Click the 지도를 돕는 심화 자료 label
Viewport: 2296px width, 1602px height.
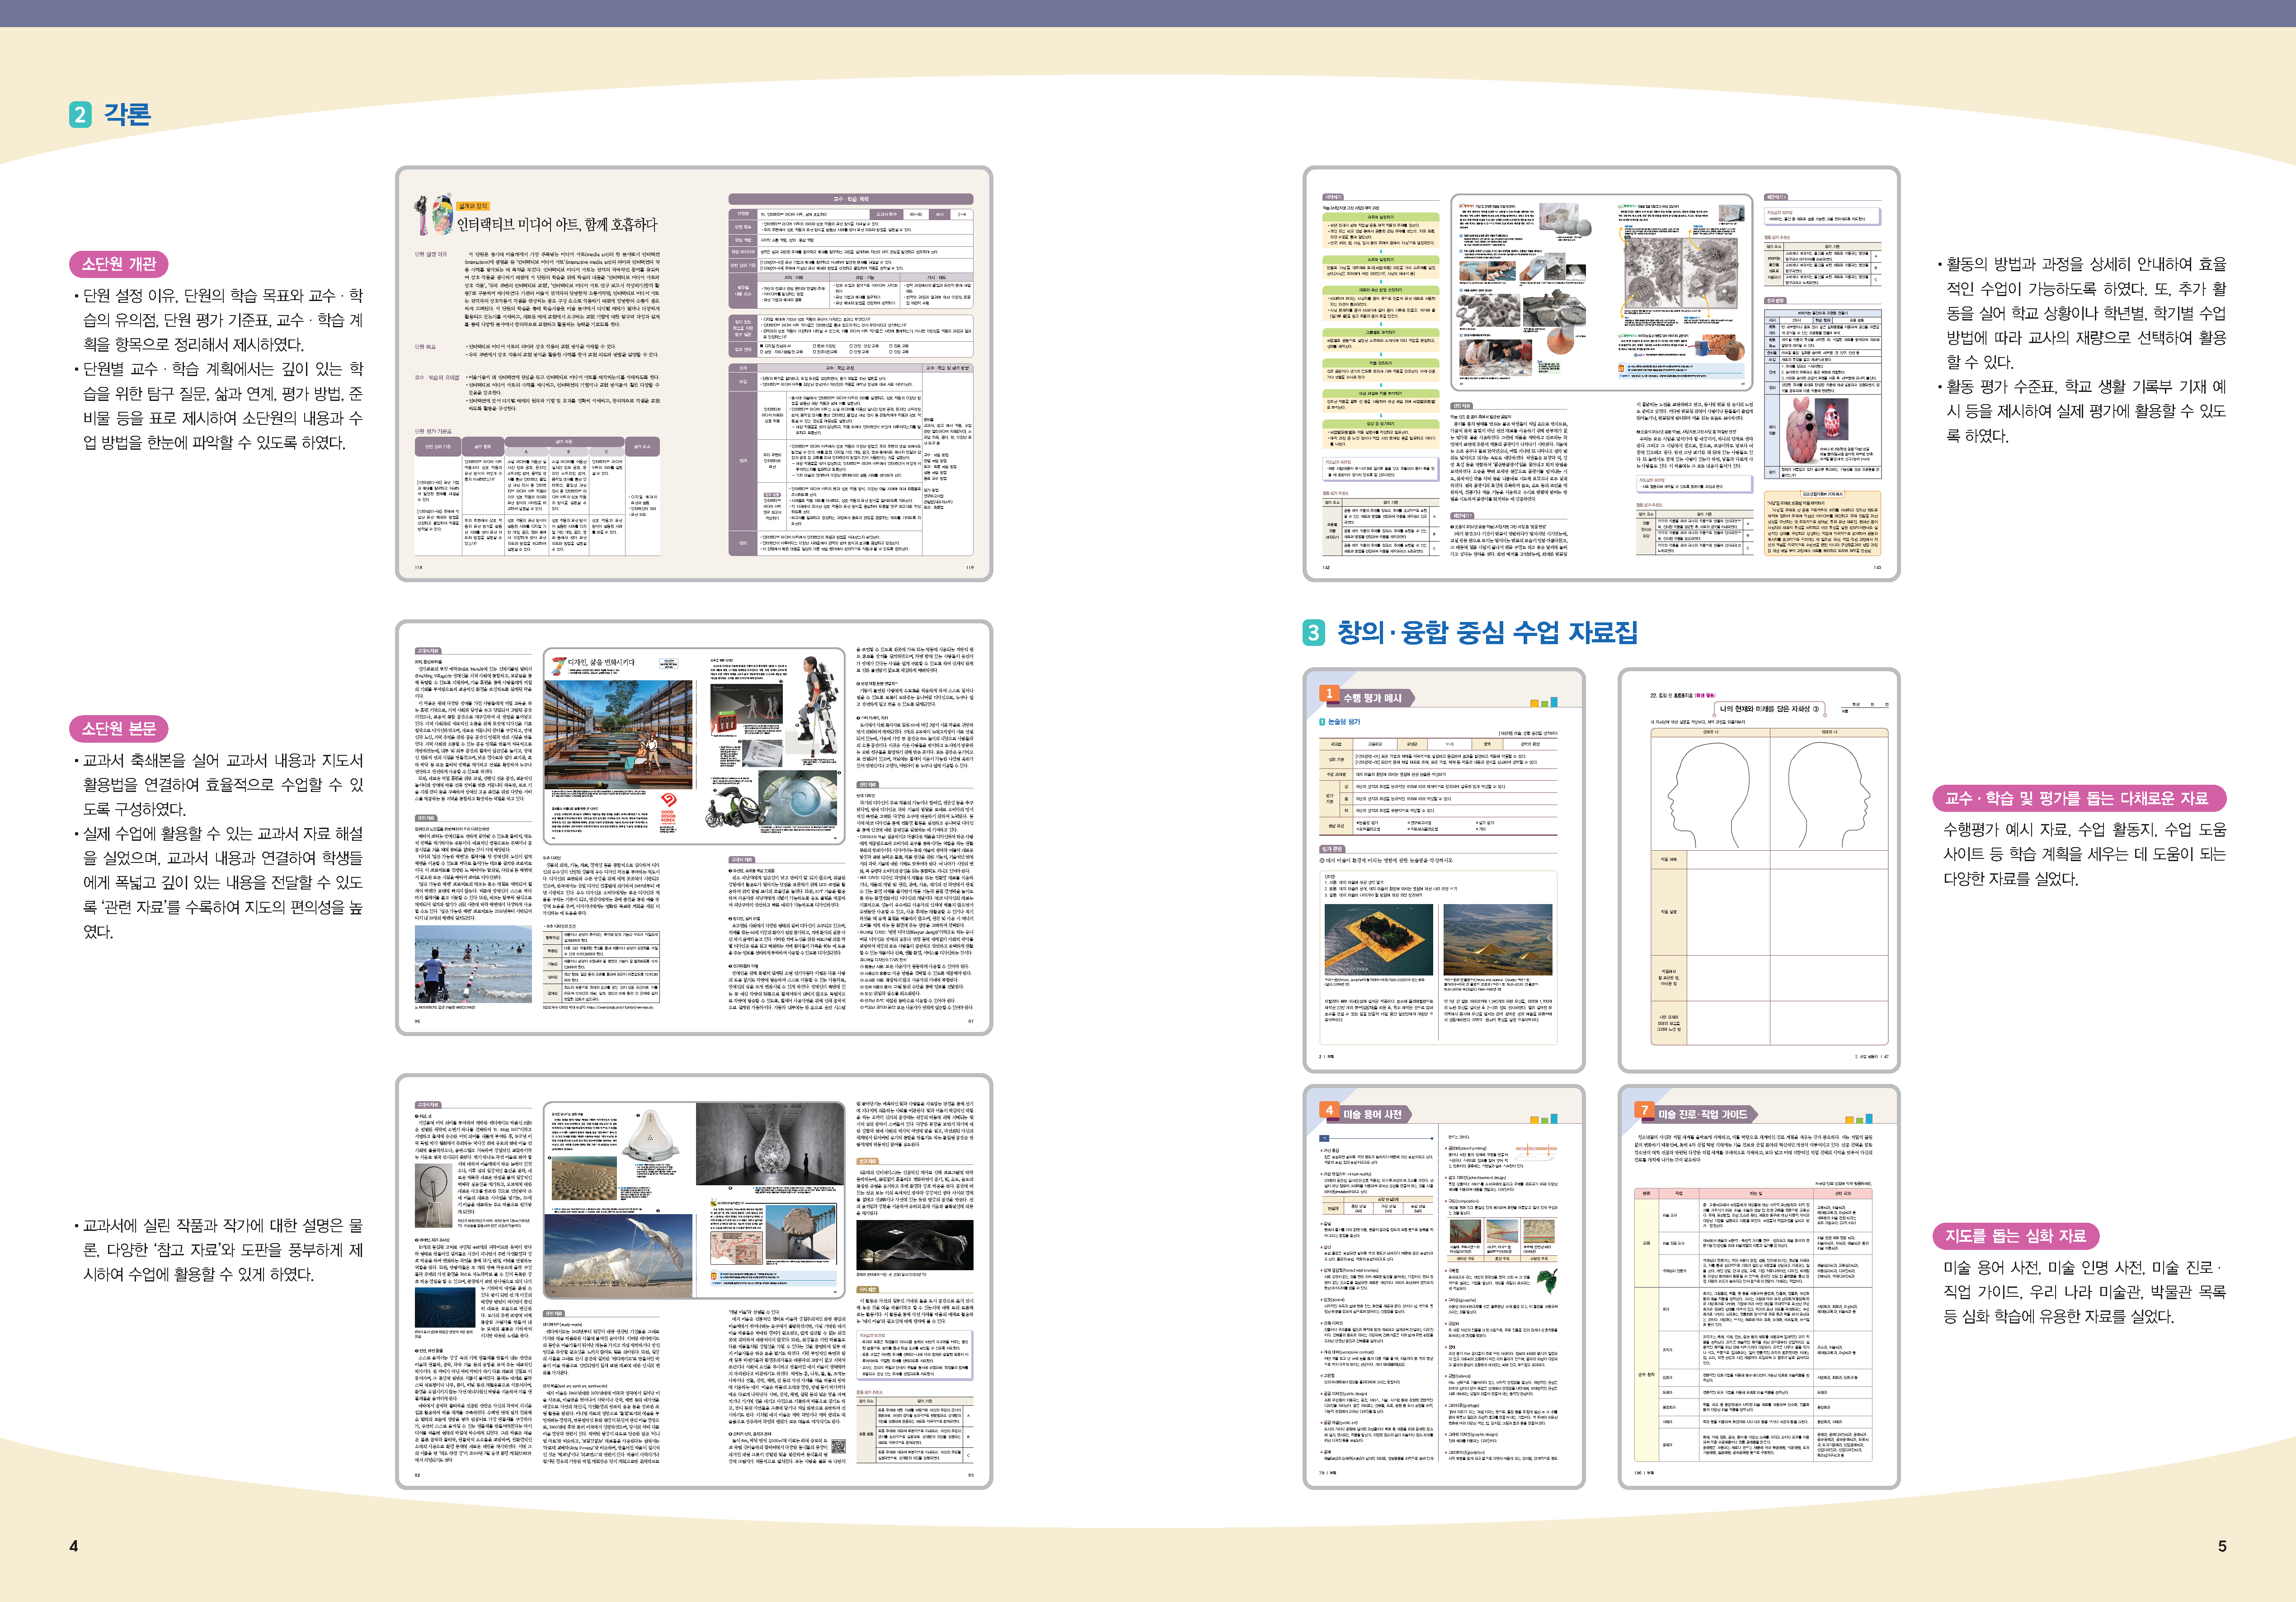click(2015, 1236)
